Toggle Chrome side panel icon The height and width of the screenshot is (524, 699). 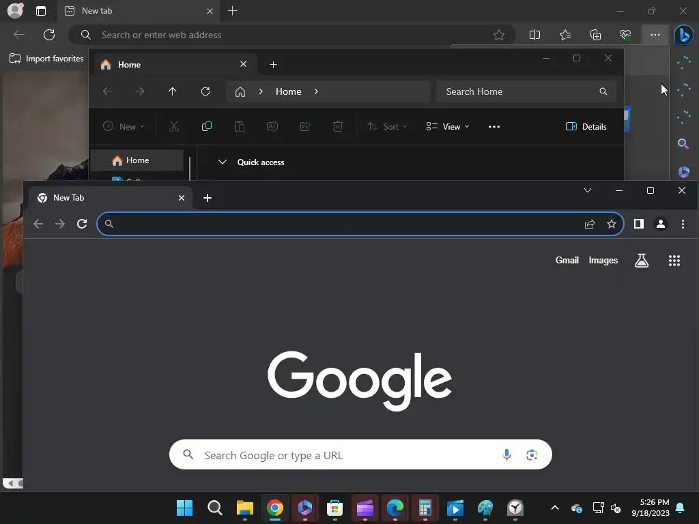639,224
